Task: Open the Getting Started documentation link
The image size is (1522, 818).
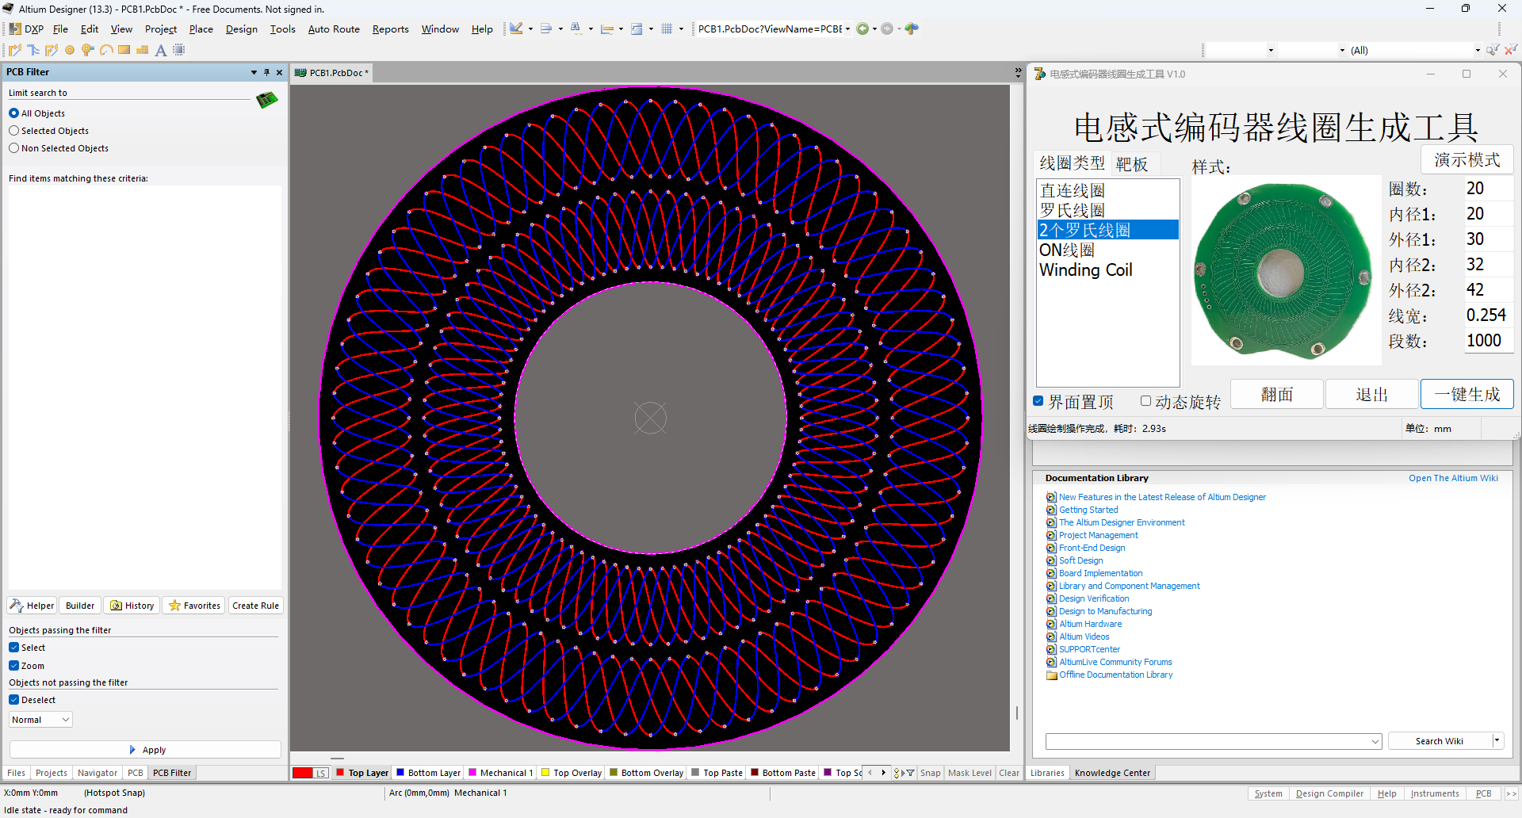Action: [1088, 510]
